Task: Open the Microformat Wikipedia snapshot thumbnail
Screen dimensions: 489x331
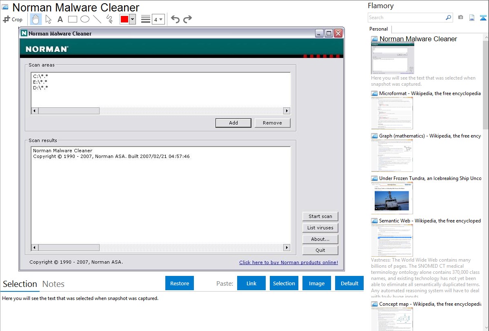Action: [x=392, y=113]
